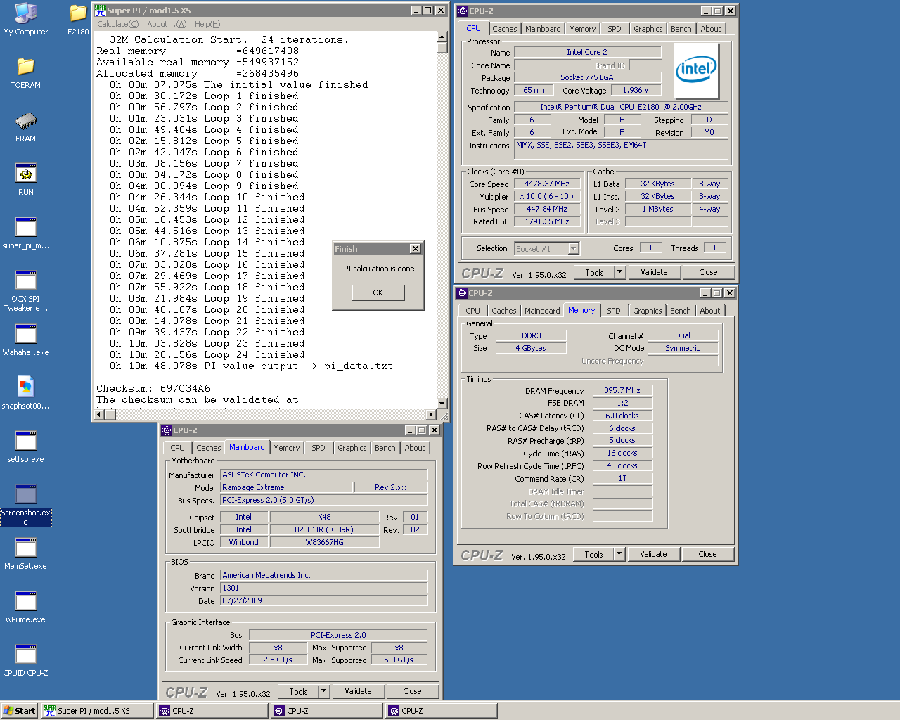Open Graphics tab in Mainboard CPU-Z window
Image resolution: width=900 pixels, height=720 pixels.
352,448
